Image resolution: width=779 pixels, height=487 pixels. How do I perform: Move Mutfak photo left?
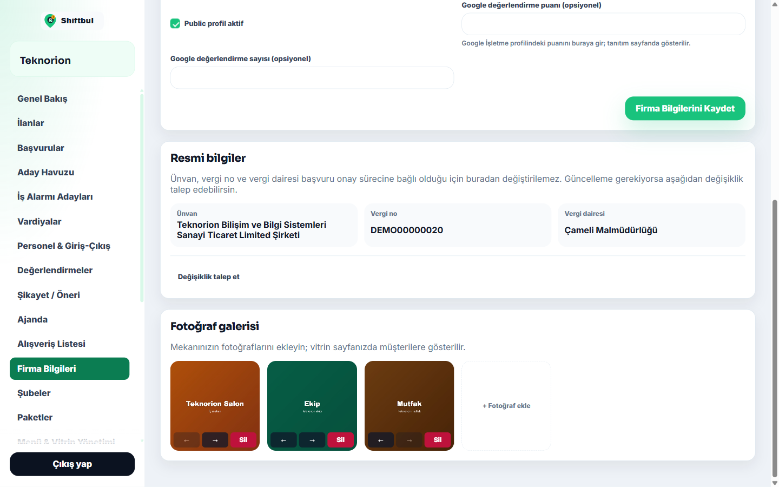click(381, 440)
